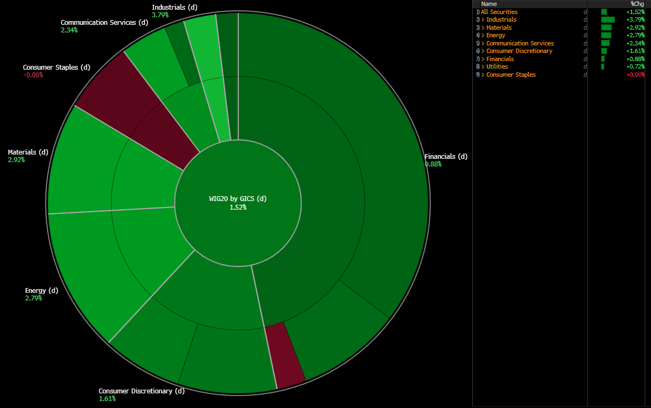
Task: Click the red +0.00% Consumer Staples value
Action: [x=635, y=75]
